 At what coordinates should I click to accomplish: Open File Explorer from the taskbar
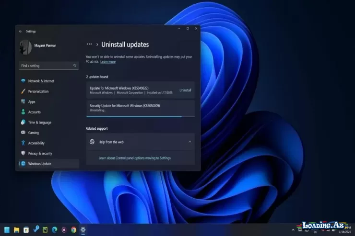tap(16, 230)
